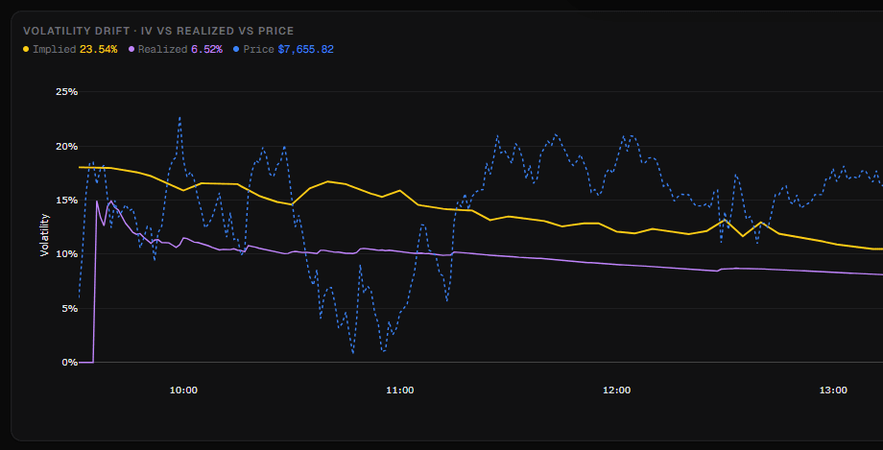Click the Volatility axis title
The image size is (883, 450).
44,235
